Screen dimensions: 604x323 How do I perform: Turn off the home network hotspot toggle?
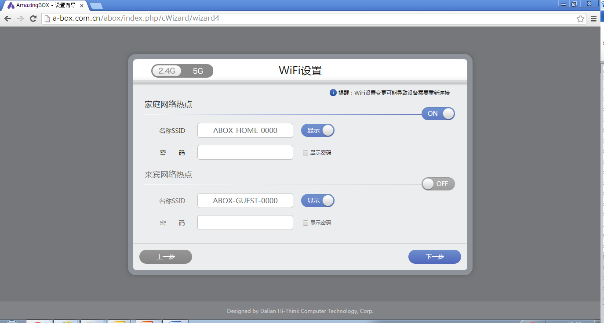tap(438, 114)
